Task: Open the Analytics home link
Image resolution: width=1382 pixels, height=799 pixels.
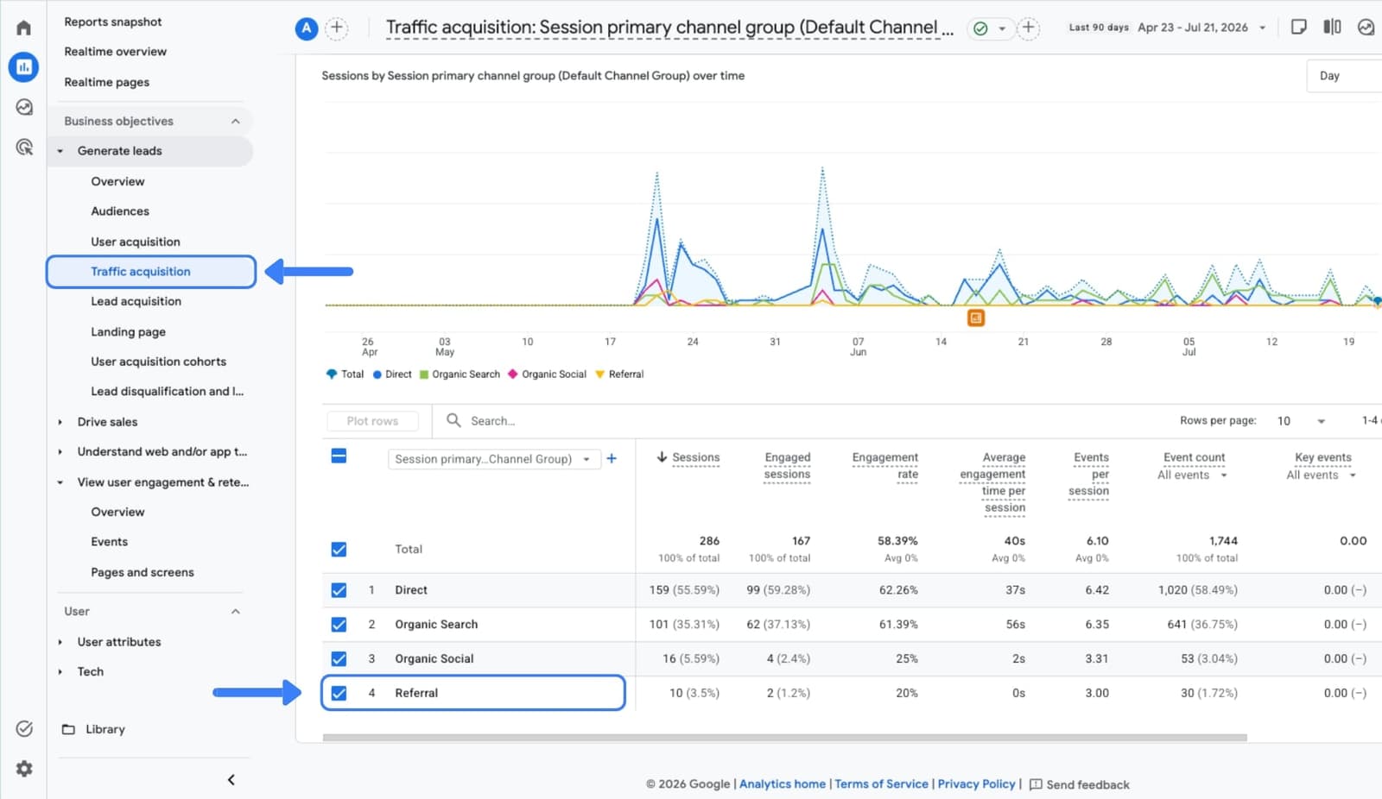Action: (783, 784)
